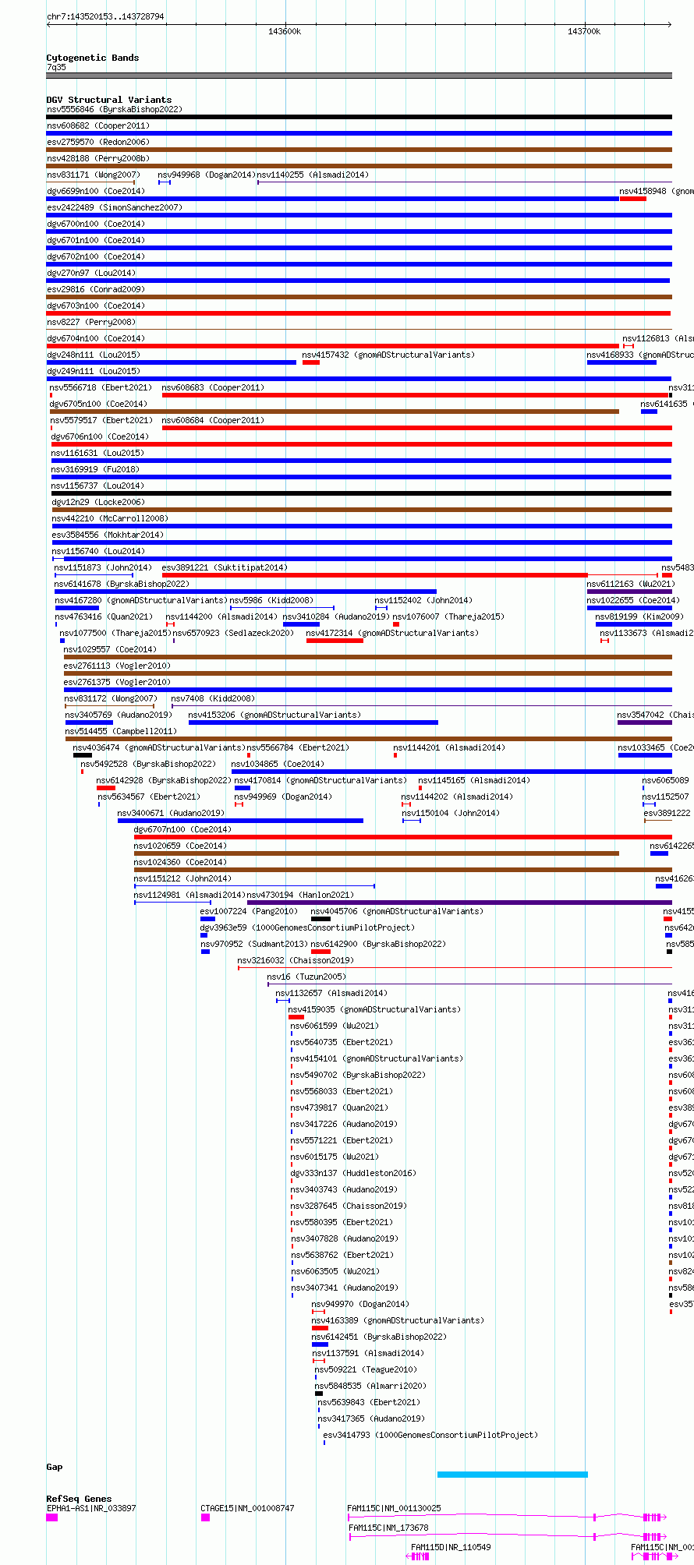Click the nsv819199 (Kim2009) label

pos(639,616)
